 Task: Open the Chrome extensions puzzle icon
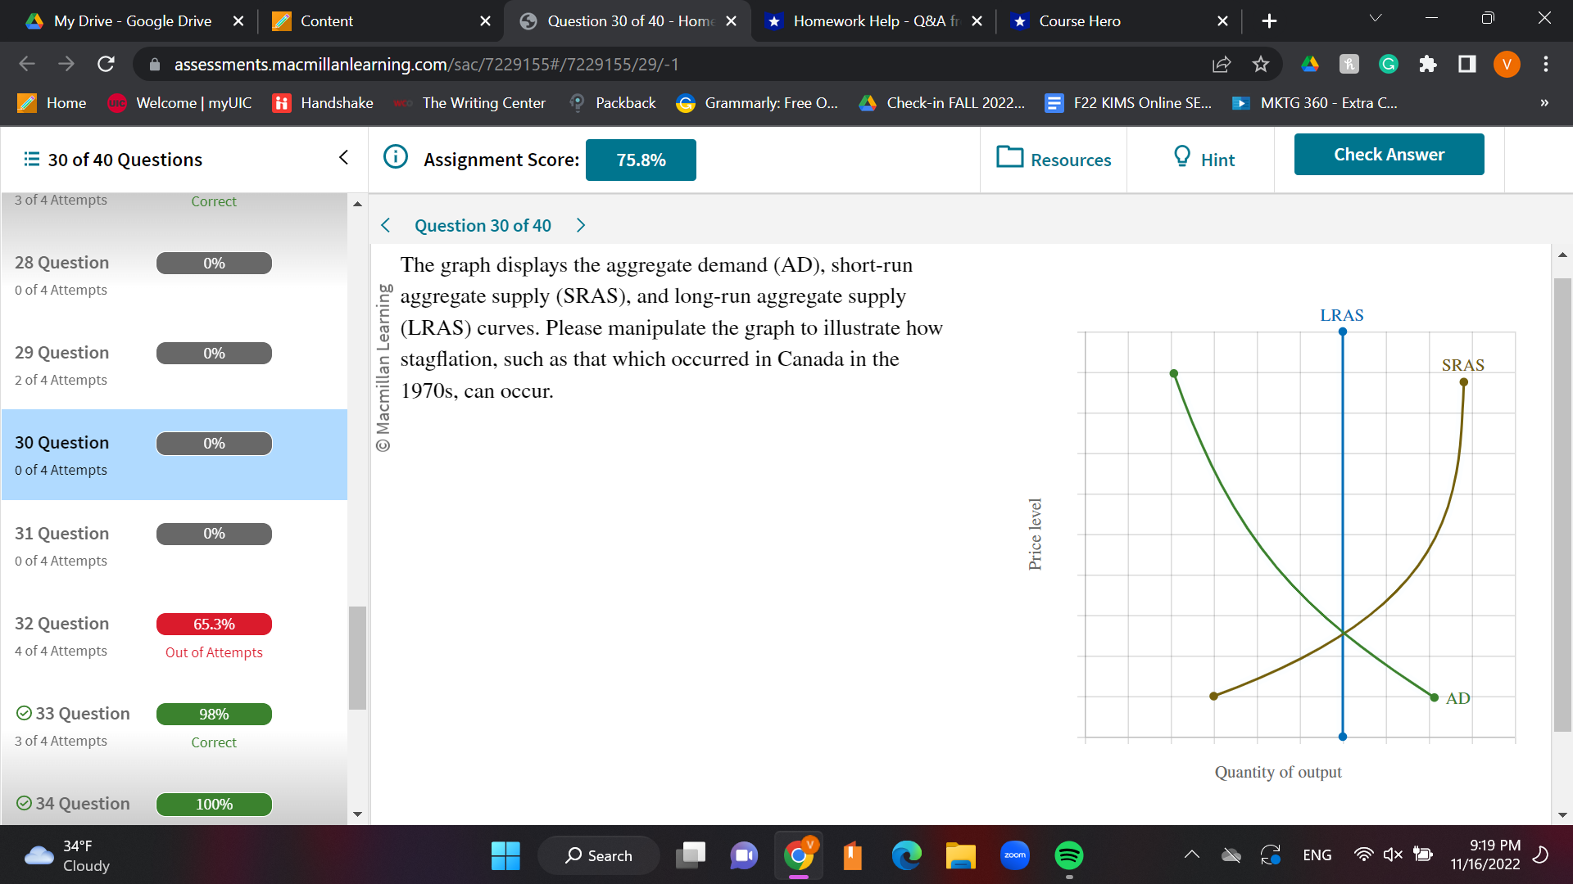[x=1427, y=64]
